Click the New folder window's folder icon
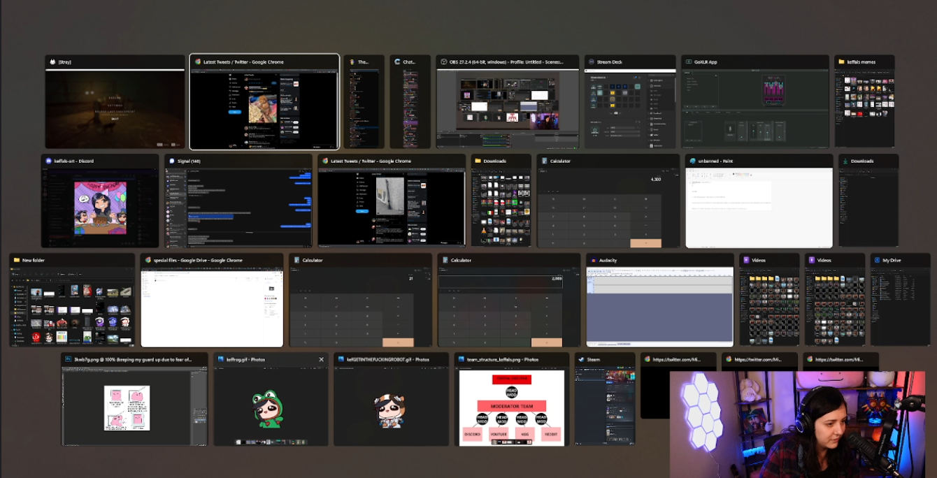This screenshot has width=937, height=478. [x=17, y=261]
